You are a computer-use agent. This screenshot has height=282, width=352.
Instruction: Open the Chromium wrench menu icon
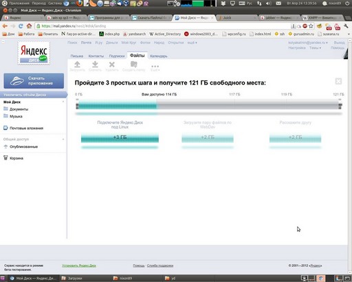[x=346, y=26]
